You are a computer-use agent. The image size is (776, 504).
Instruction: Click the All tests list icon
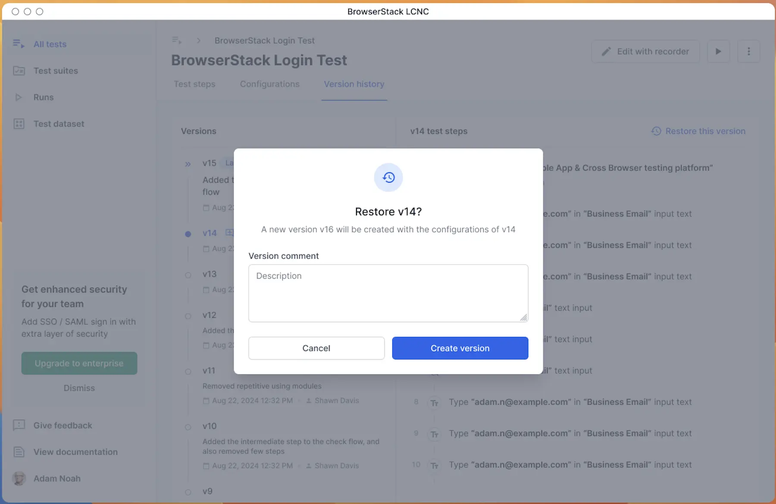pyautogui.click(x=19, y=44)
